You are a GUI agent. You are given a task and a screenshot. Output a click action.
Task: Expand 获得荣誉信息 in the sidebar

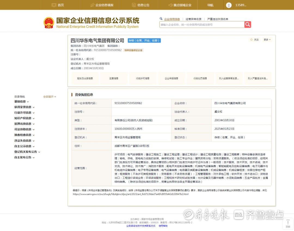(24, 107)
